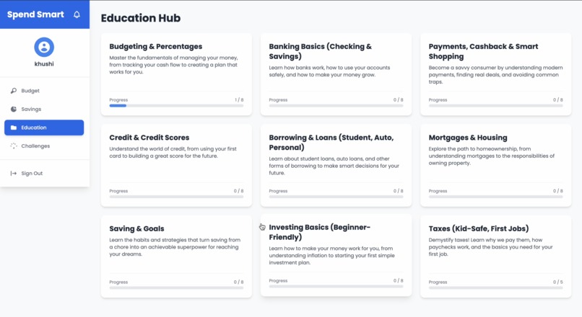The height and width of the screenshot is (317, 582).
Task: Click the Education Hub page heading
Action: (141, 18)
